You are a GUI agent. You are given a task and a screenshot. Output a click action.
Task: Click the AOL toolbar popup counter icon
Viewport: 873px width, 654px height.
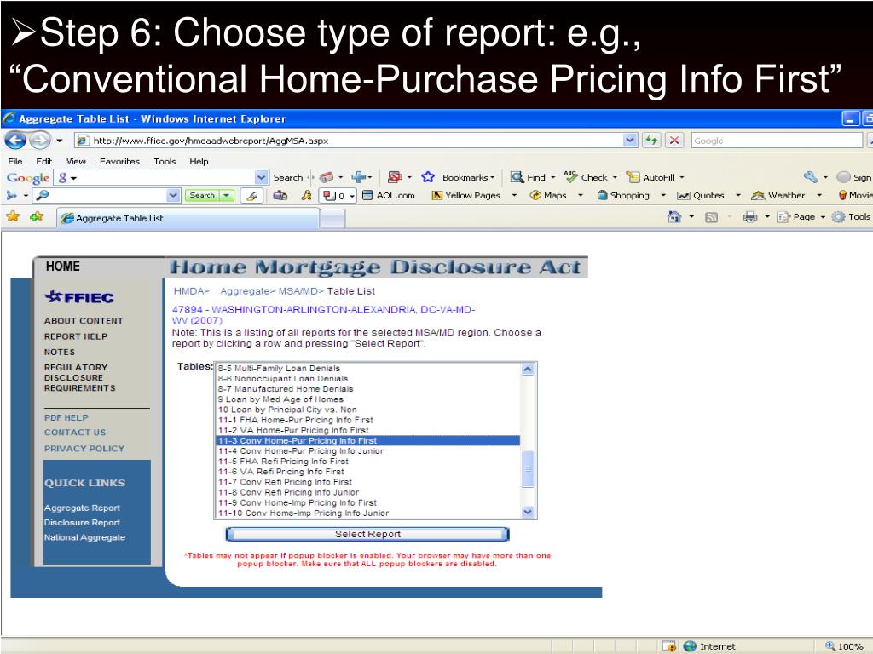click(337, 195)
